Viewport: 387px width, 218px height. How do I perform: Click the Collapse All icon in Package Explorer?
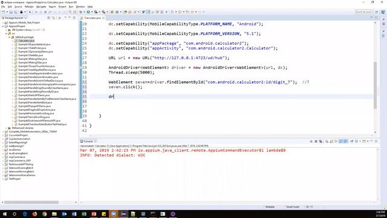pos(49,18)
